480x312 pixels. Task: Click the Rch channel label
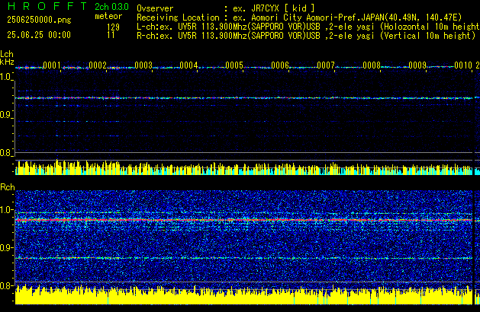tap(8, 187)
